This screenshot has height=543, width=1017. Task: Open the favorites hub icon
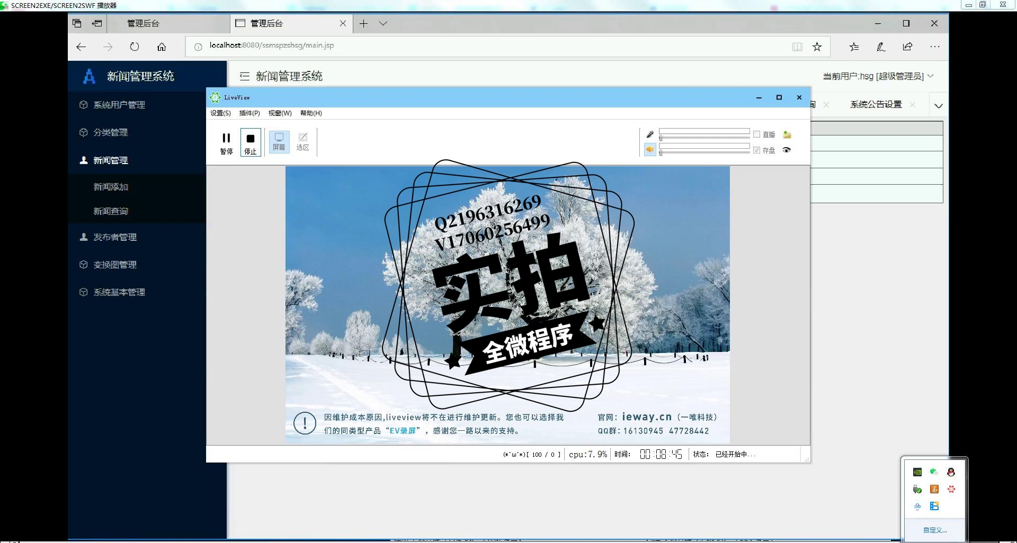854,47
